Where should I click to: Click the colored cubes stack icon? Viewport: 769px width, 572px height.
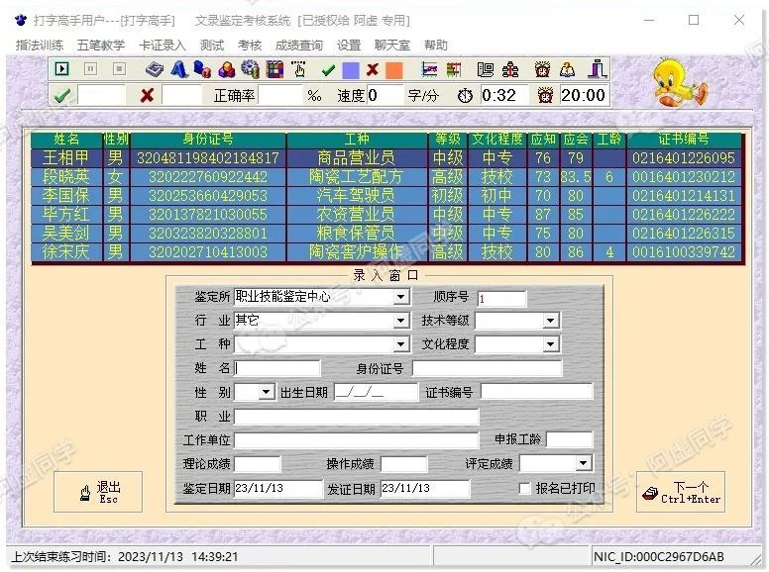[x=227, y=69]
